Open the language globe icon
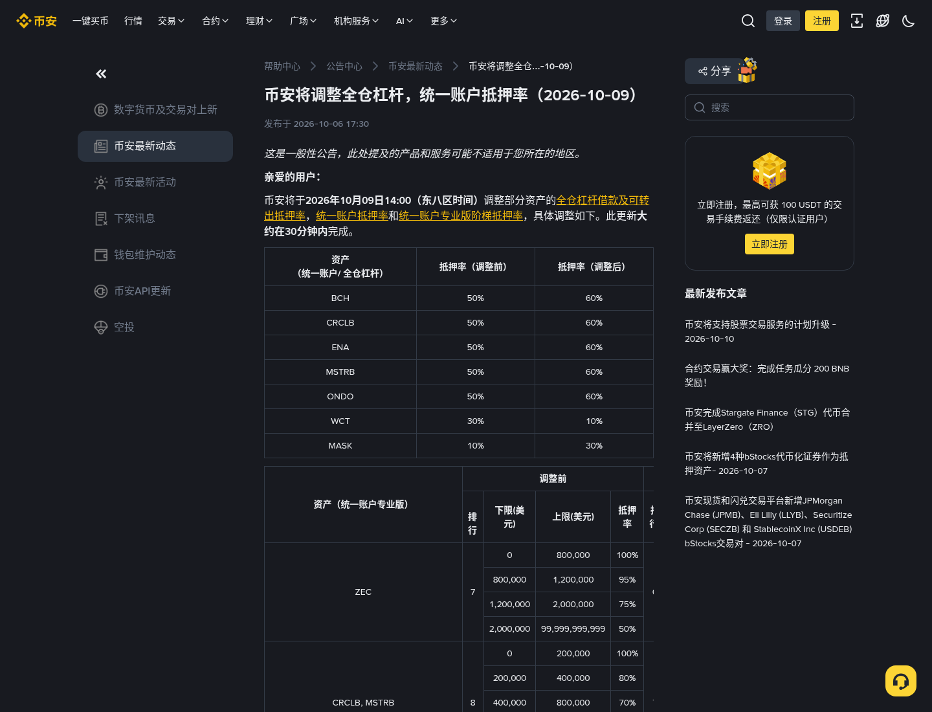Viewport: 932px width, 712px height. (x=883, y=21)
